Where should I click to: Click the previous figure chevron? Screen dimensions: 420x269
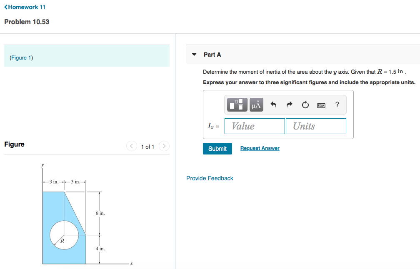(x=131, y=146)
